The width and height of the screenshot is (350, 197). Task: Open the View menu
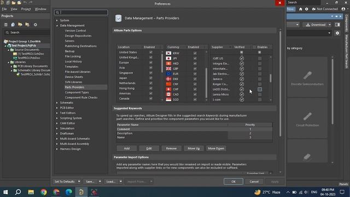(x=14, y=9)
